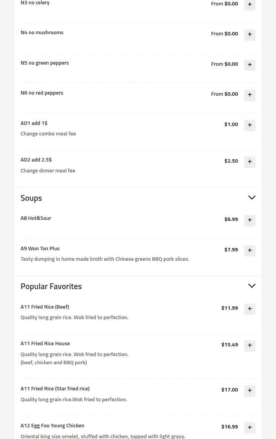The image size is (276, 439).
Task: Add N6 no red peppers item
Action: pyautogui.click(x=250, y=95)
